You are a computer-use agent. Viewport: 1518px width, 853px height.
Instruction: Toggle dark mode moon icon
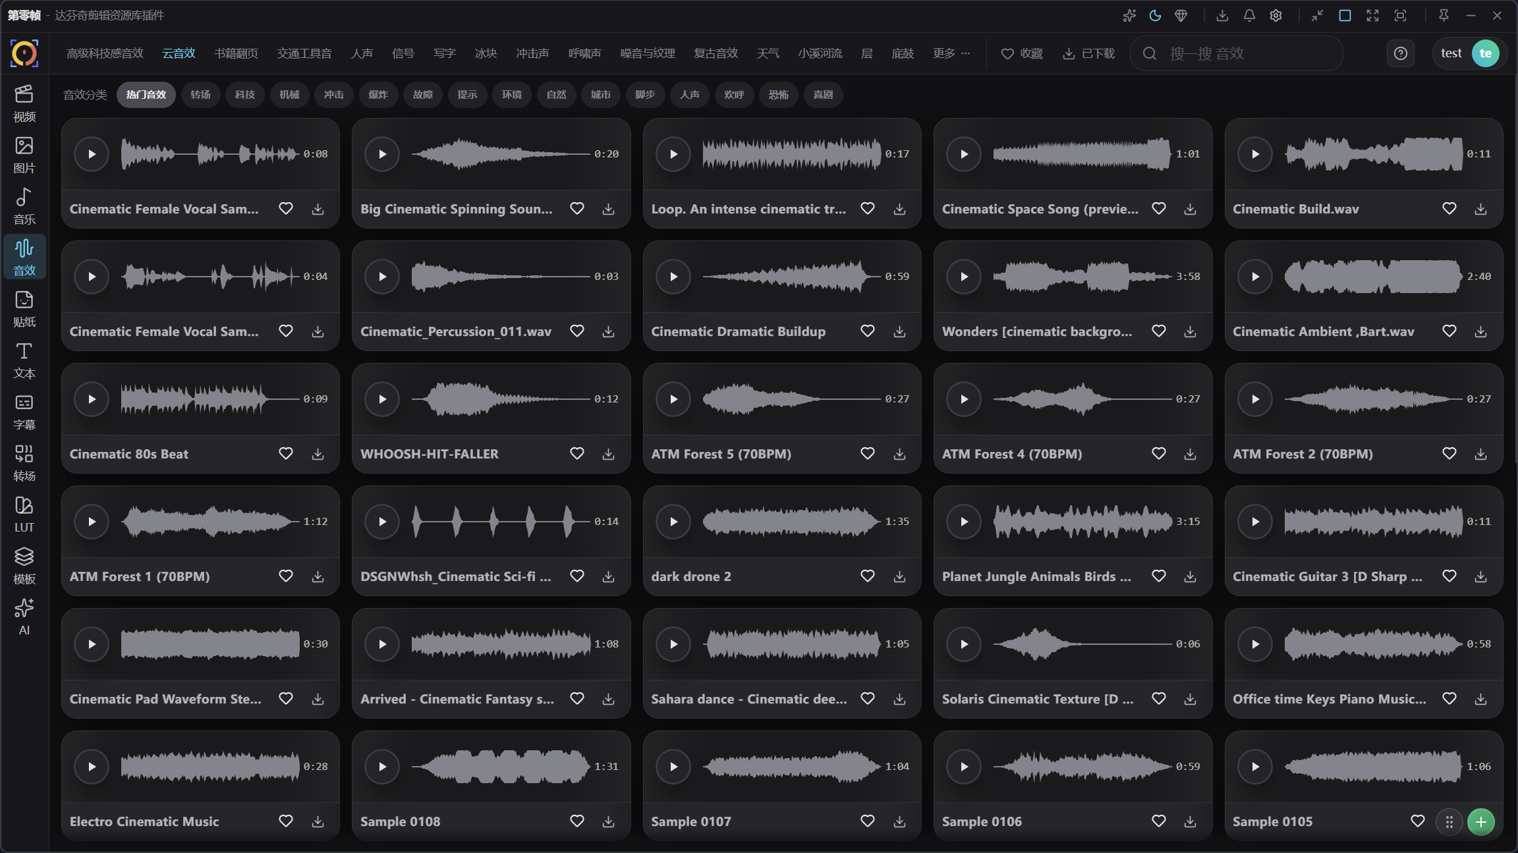pos(1155,16)
